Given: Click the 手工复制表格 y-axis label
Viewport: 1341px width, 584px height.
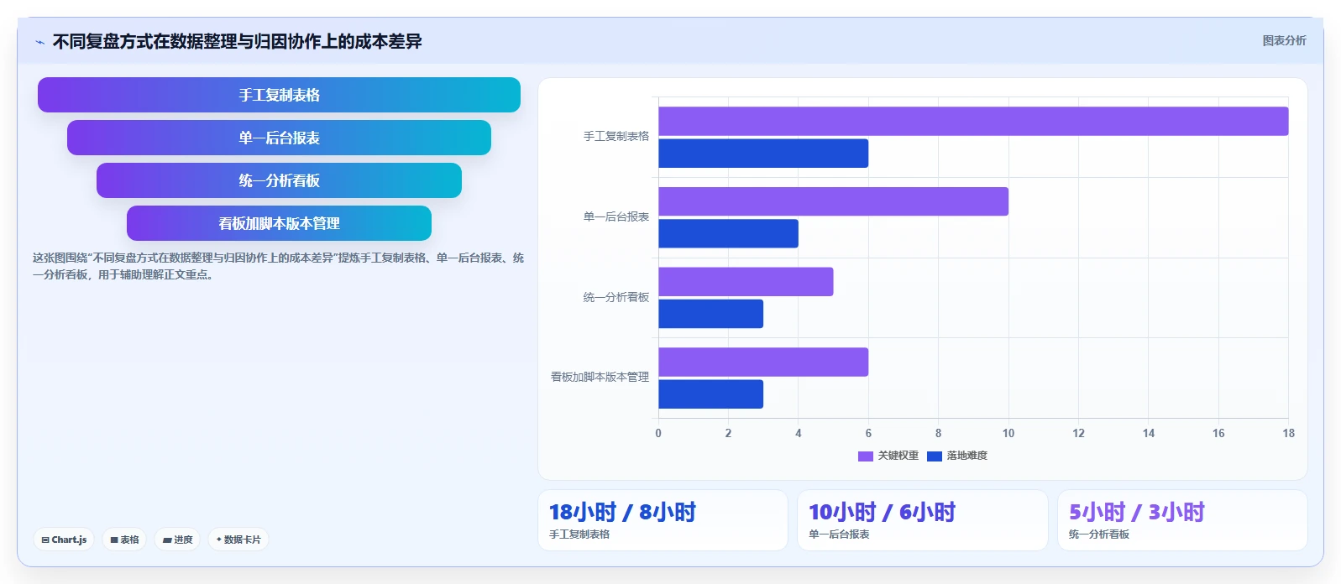Looking at the screenshot, I should pyautogui.click(x=616, y=136).
